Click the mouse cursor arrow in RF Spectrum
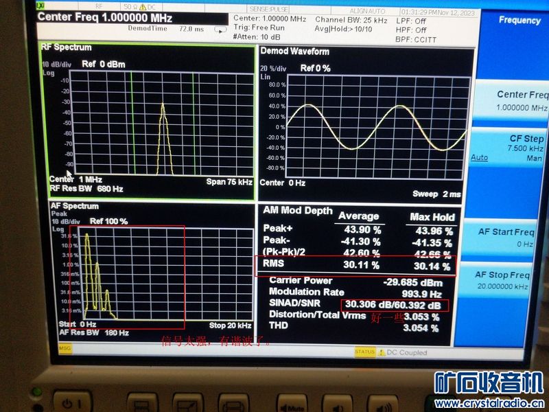Viewport: 549px width, 412px height. pyautogui.click(x=69, y=174)
